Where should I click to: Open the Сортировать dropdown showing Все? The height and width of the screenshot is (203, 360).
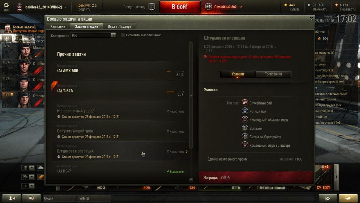pos(93,35)
